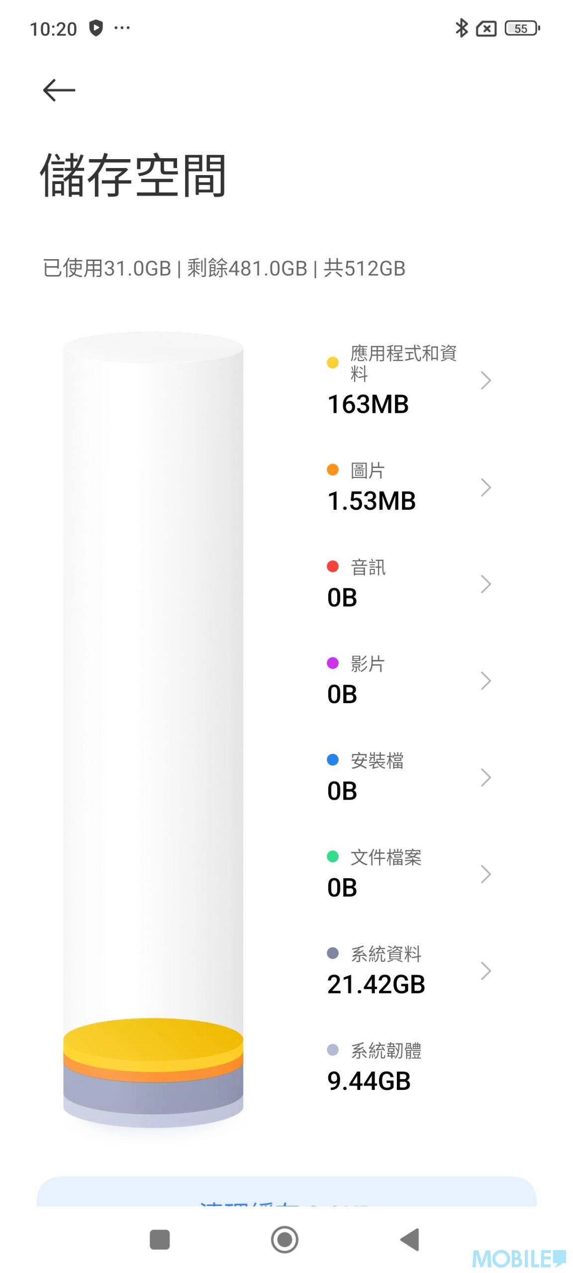Tap the three-dot notification icon in status bar
Image resolution: width=573 pixels, height=1273 pixels.
pyautogui.click(x=122, y=28)
